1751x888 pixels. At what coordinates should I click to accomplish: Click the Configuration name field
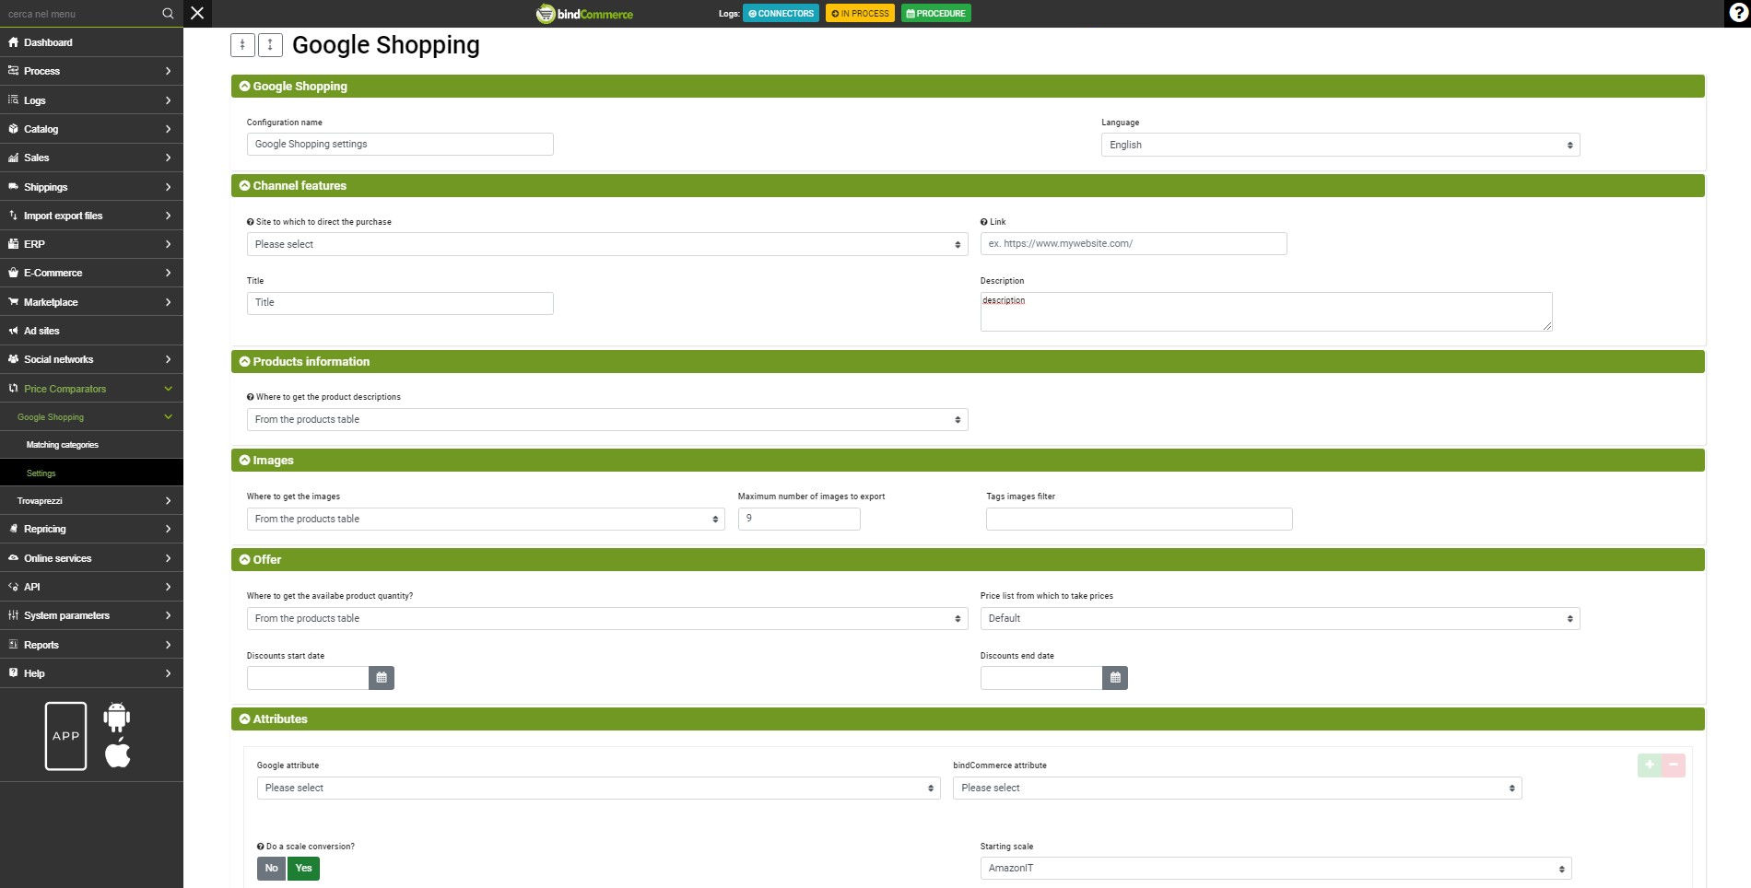400,145
